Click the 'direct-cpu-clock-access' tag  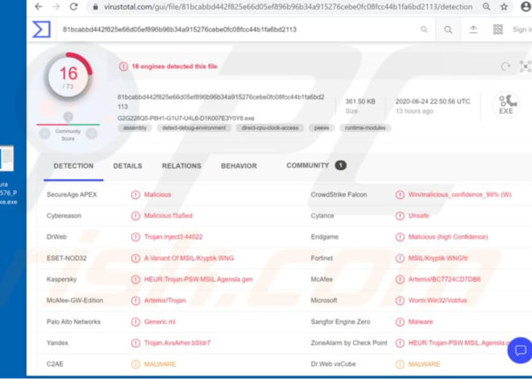pos(270,128)
